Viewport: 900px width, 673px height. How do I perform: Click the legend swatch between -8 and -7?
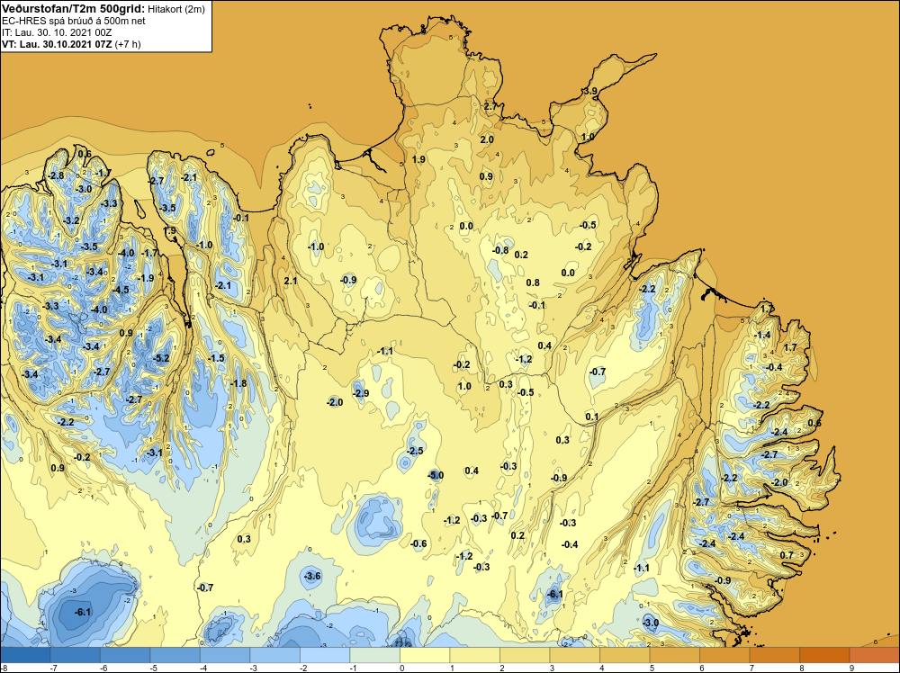coord(25,655)
